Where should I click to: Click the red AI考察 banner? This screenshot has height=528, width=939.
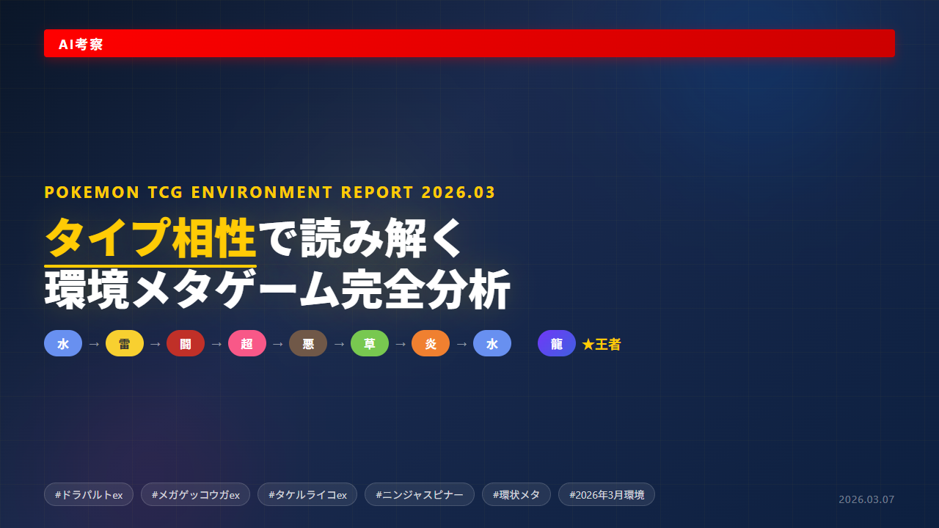point(469,43)
